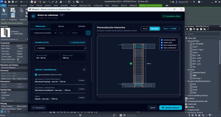
Task: Save project using floppy disk icon
Action: tap(13, 2)
